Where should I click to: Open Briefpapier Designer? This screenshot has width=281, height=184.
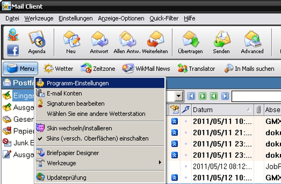click(100, 153)
